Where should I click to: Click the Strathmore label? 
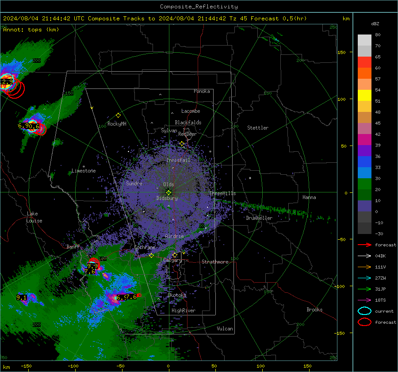pyautogui.click(x=215, y=262)
